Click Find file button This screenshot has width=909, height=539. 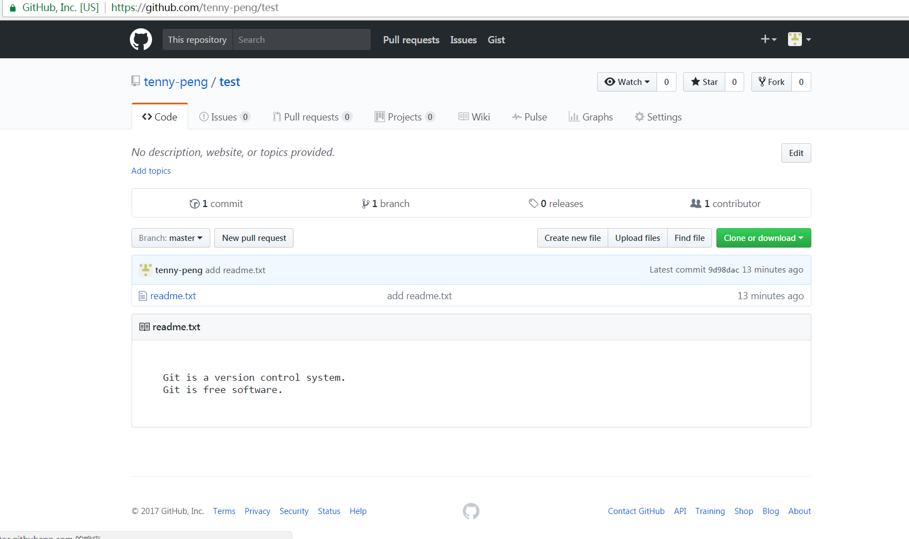click(690, 238)
